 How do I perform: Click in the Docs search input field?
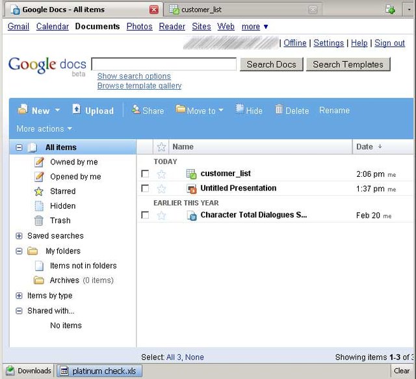(x=164, y=64)
